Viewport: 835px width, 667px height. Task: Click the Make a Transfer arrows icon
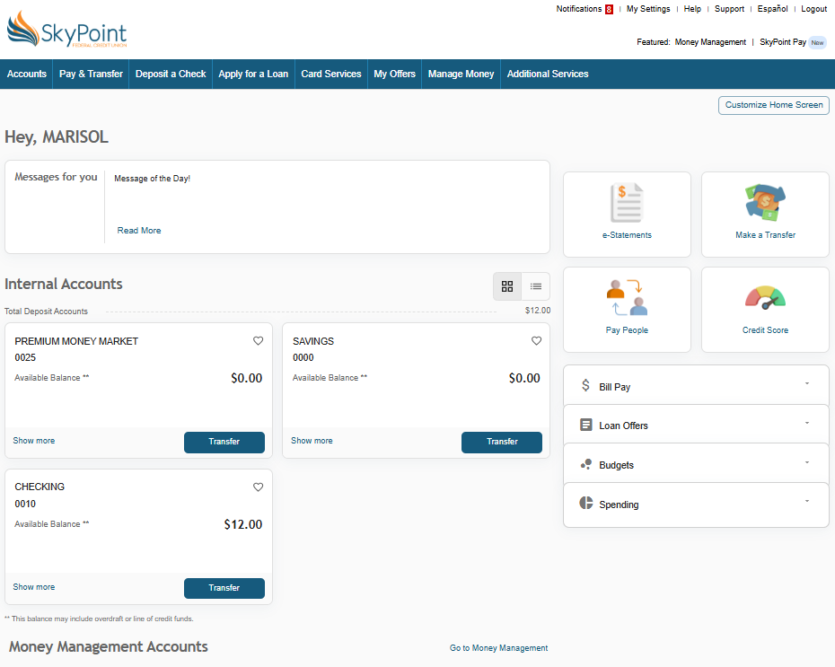(765, 203)
